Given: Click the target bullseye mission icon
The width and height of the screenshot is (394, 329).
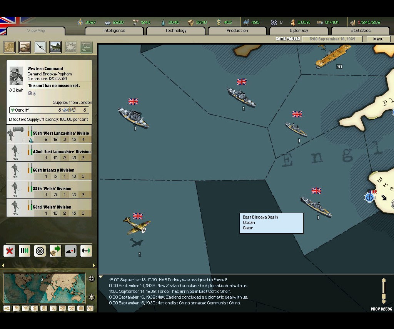Looking at the screenshot, I should (x=40, y=251).
